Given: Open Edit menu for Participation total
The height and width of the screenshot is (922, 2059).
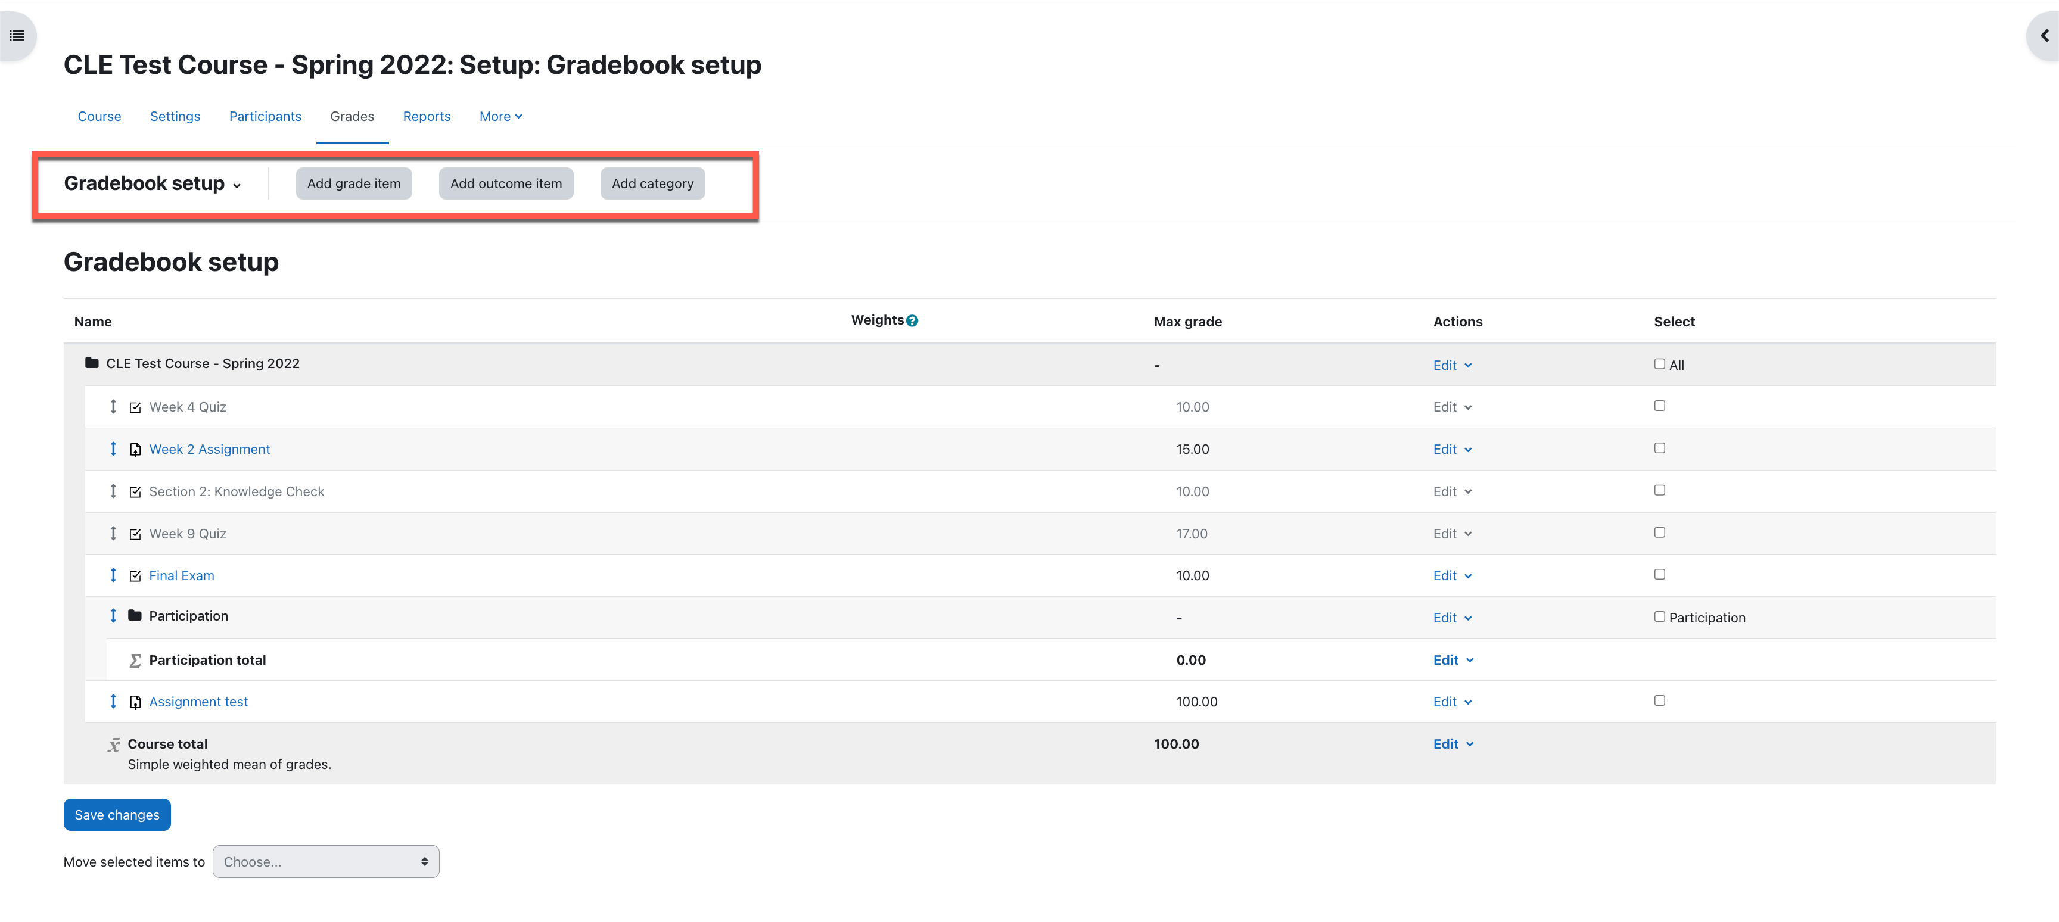Looking at the screenshot, I should tap(1453, 660).
